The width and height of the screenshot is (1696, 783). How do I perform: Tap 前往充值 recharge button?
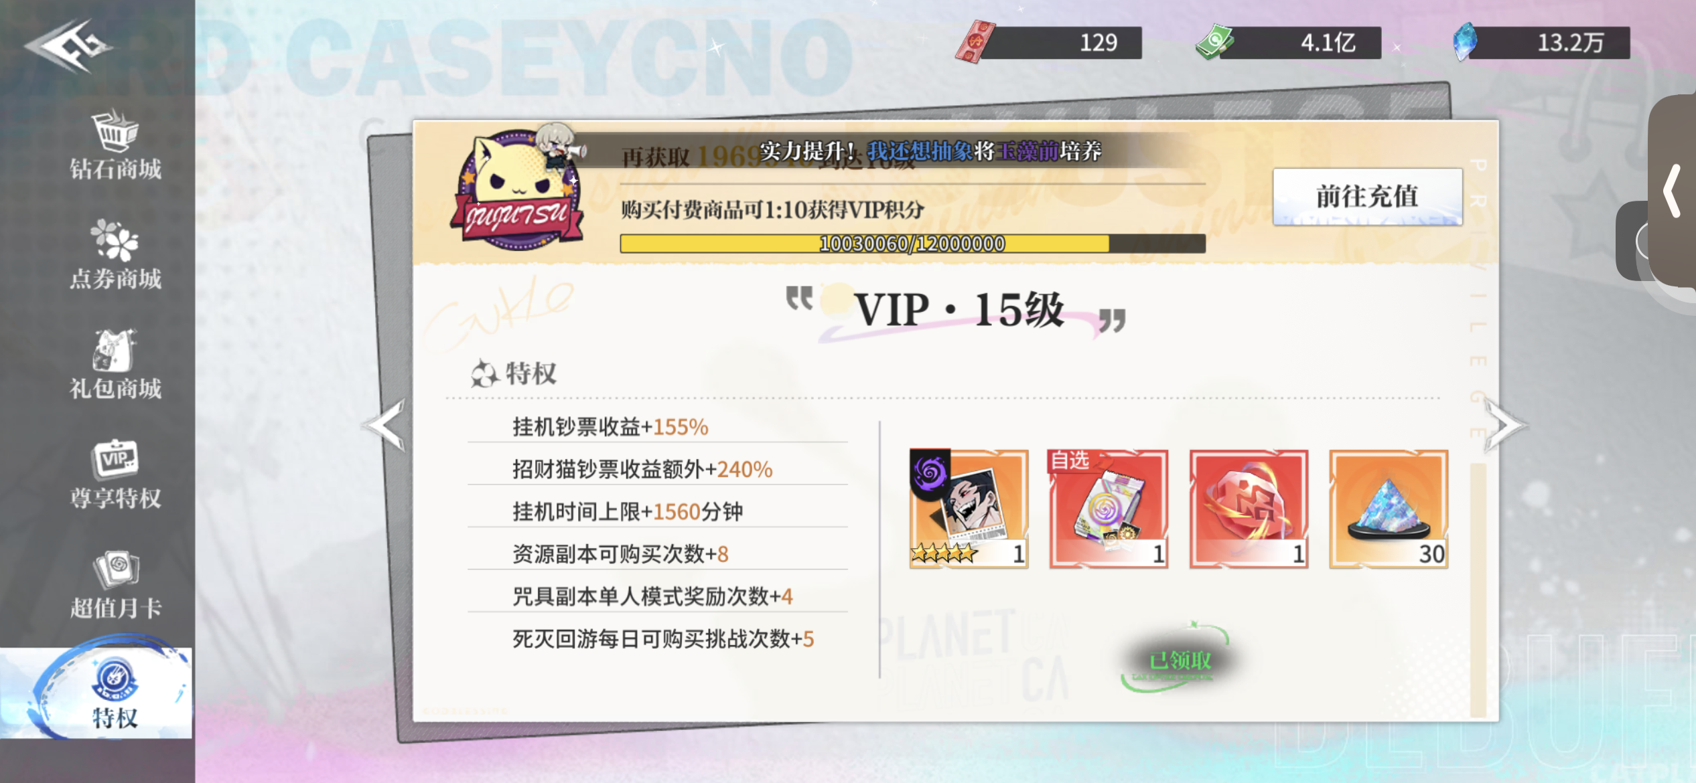(x=1367, y=197)
